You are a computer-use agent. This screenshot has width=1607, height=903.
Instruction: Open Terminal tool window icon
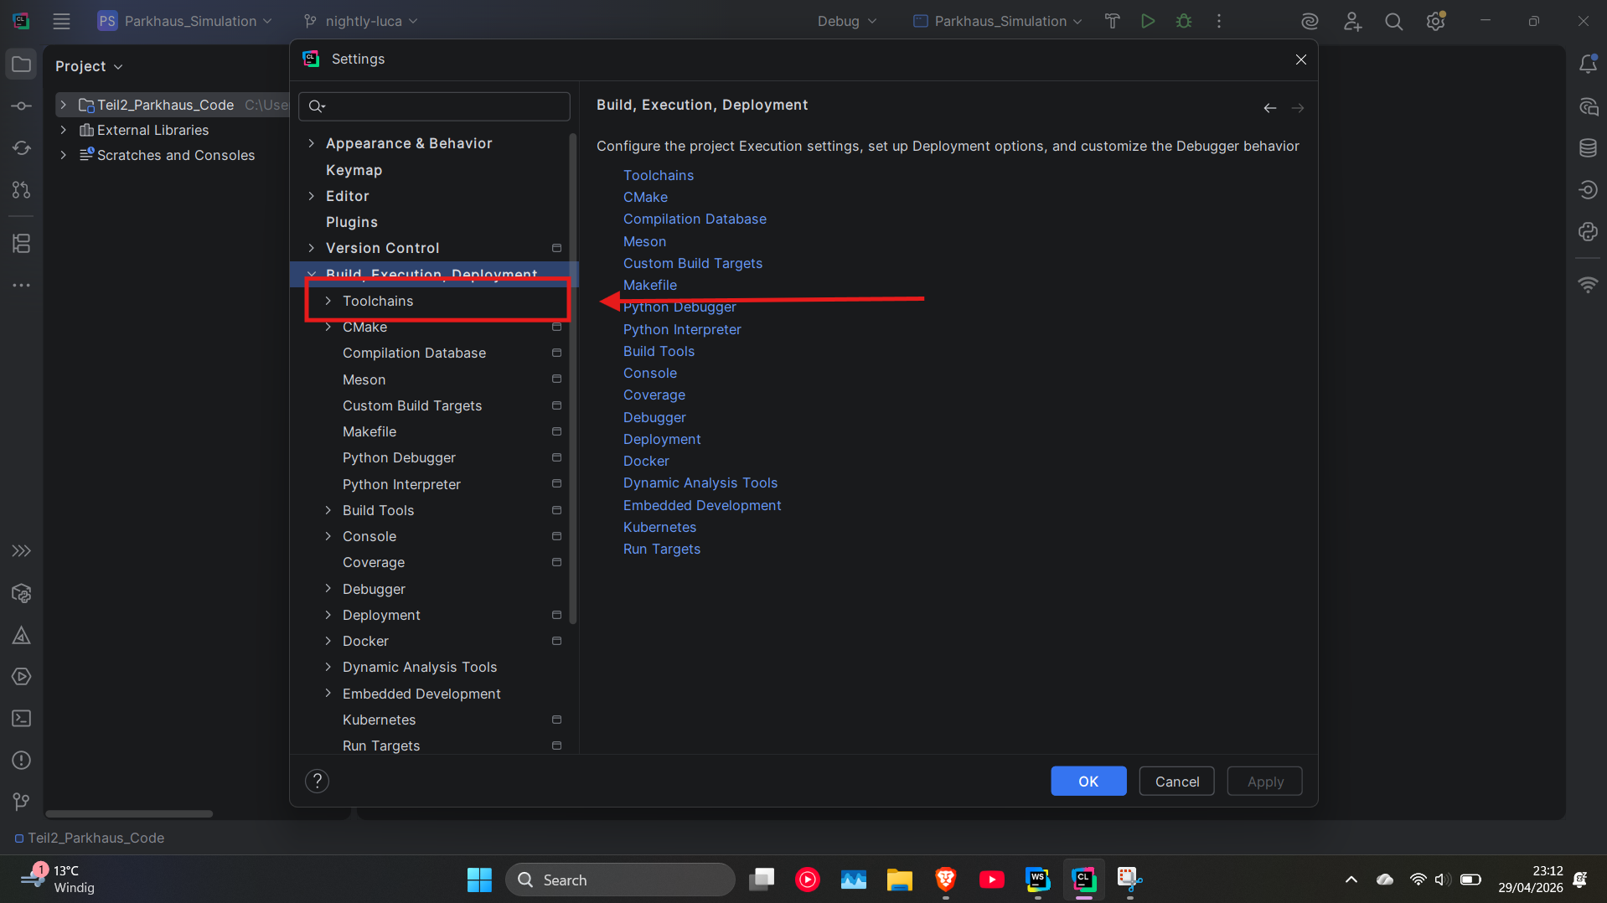[22, 719]
